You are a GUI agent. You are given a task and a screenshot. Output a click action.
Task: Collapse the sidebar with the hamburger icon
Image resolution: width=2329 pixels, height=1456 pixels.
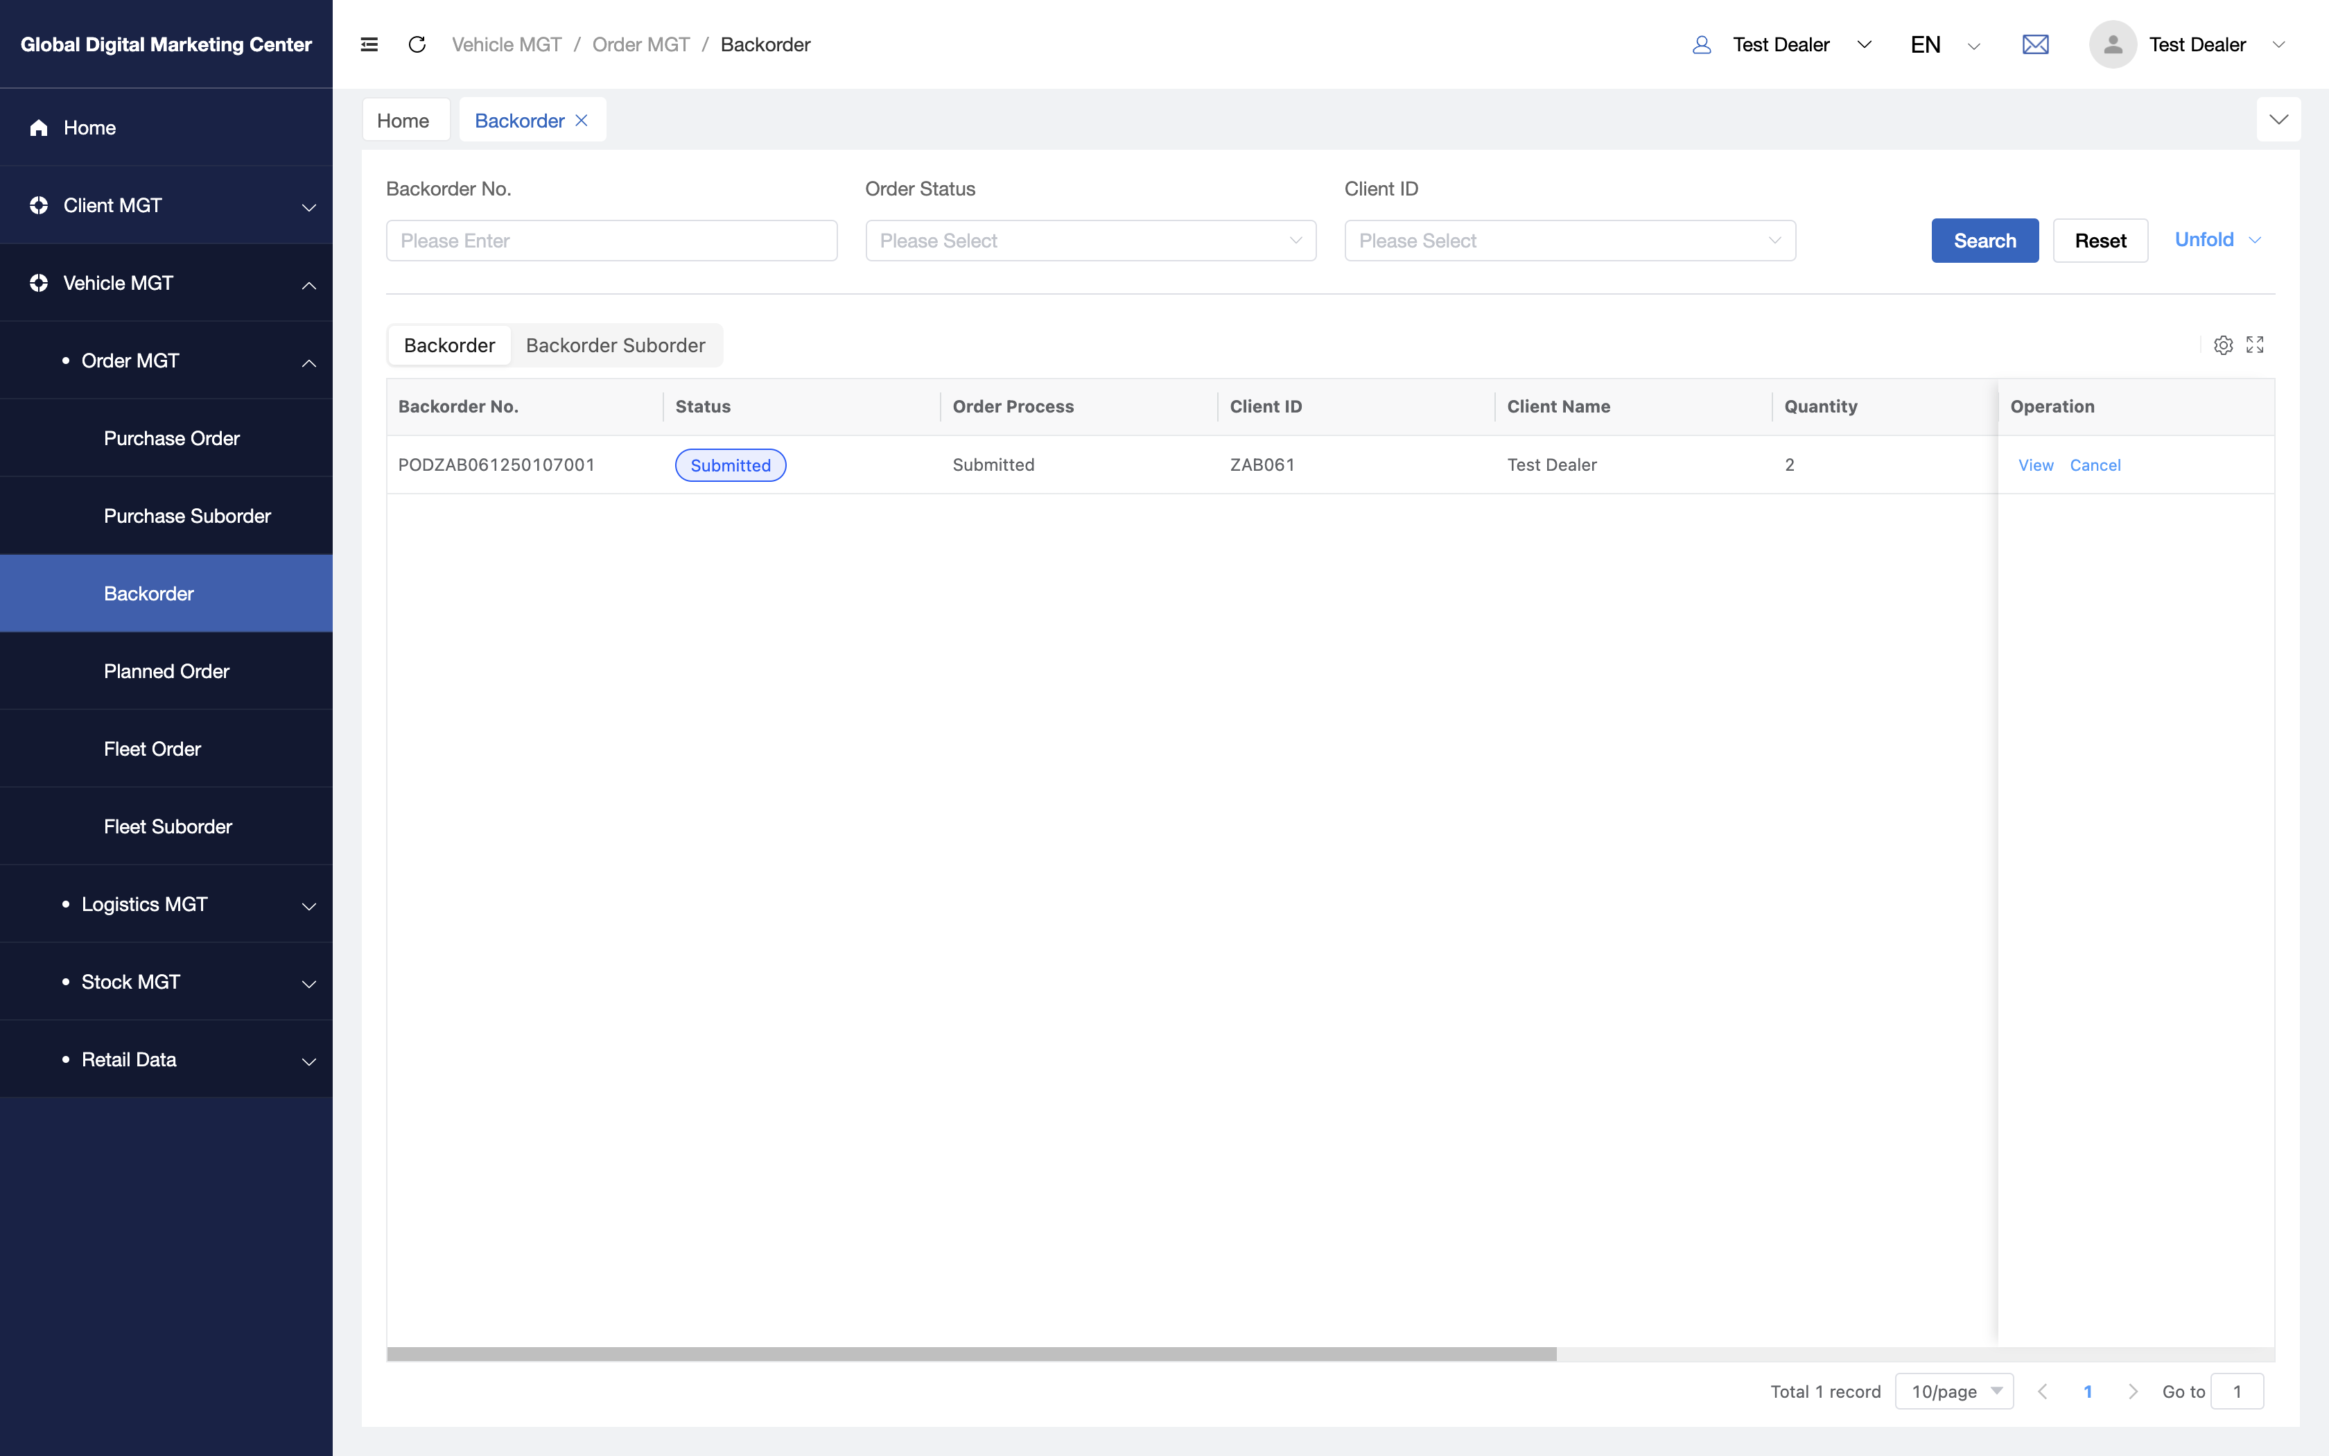click(x=369, y=44)
